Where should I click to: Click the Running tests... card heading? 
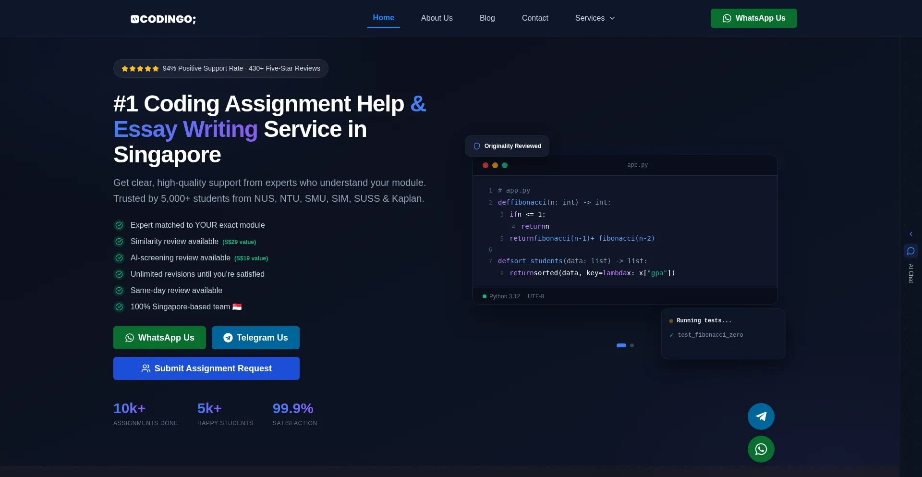click(704, 320)
